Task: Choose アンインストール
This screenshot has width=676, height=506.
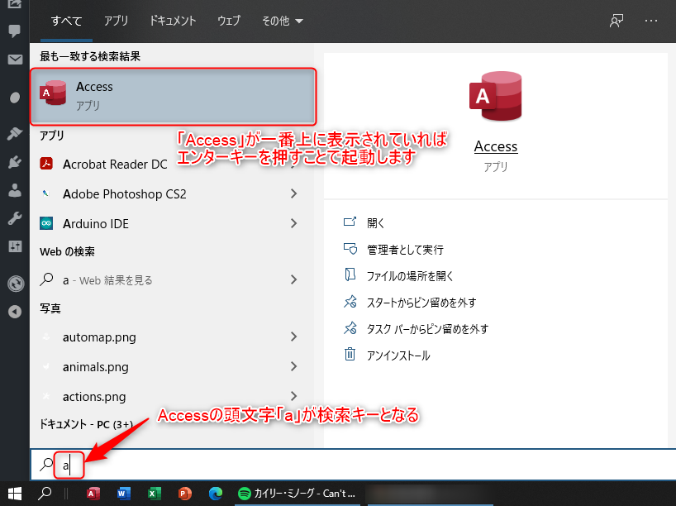Action: point(398,356)
